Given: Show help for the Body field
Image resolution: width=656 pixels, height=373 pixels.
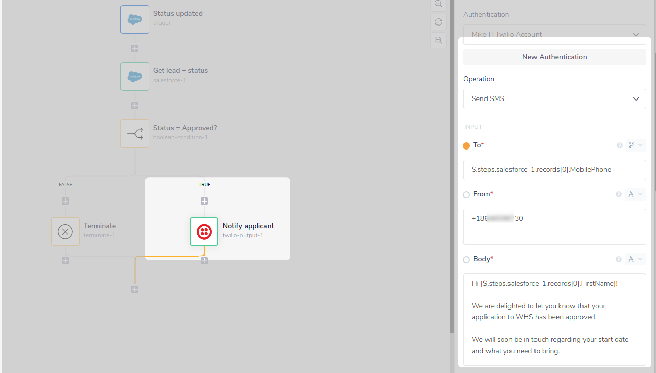Looking at the screenshot, I should (x=618, y=259).
